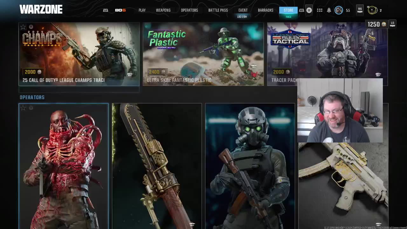Select the gas mask soldier operator card
Image resolution: width=407 pixels, height=229 pixels.
[x=250, y=166]
